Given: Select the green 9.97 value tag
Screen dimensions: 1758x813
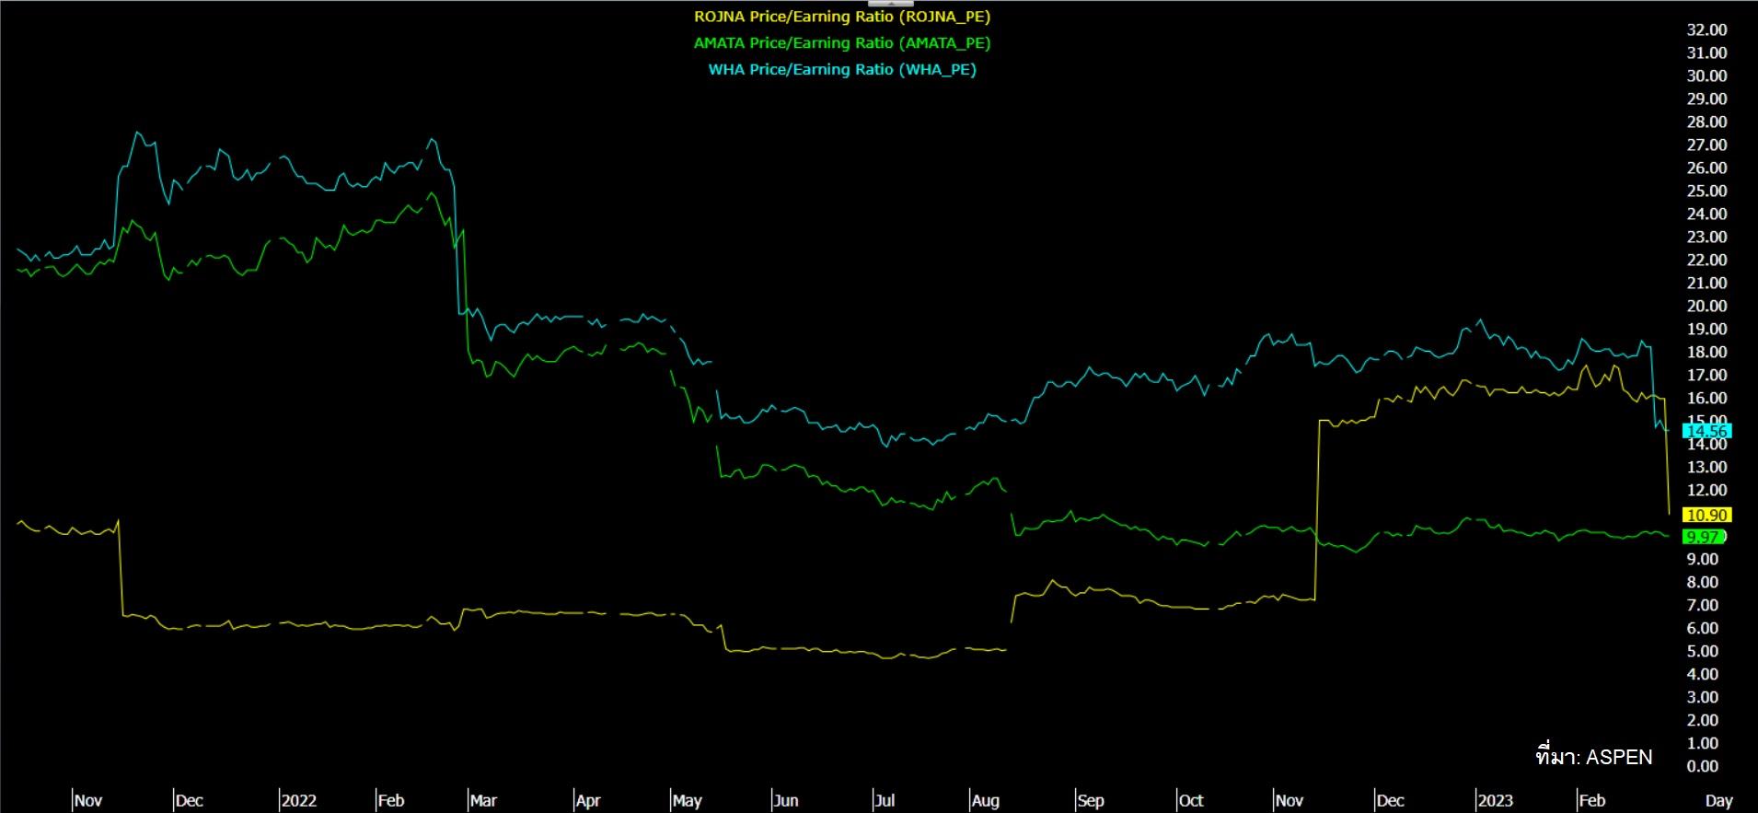Looking at the screenshot, I should coord(1703,537).
